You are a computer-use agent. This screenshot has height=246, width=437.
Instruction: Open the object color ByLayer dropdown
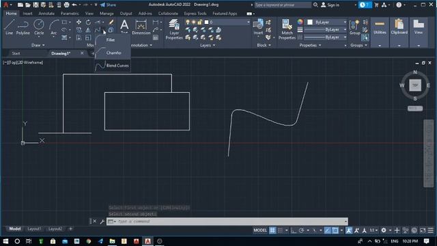(x=326, y=22)
